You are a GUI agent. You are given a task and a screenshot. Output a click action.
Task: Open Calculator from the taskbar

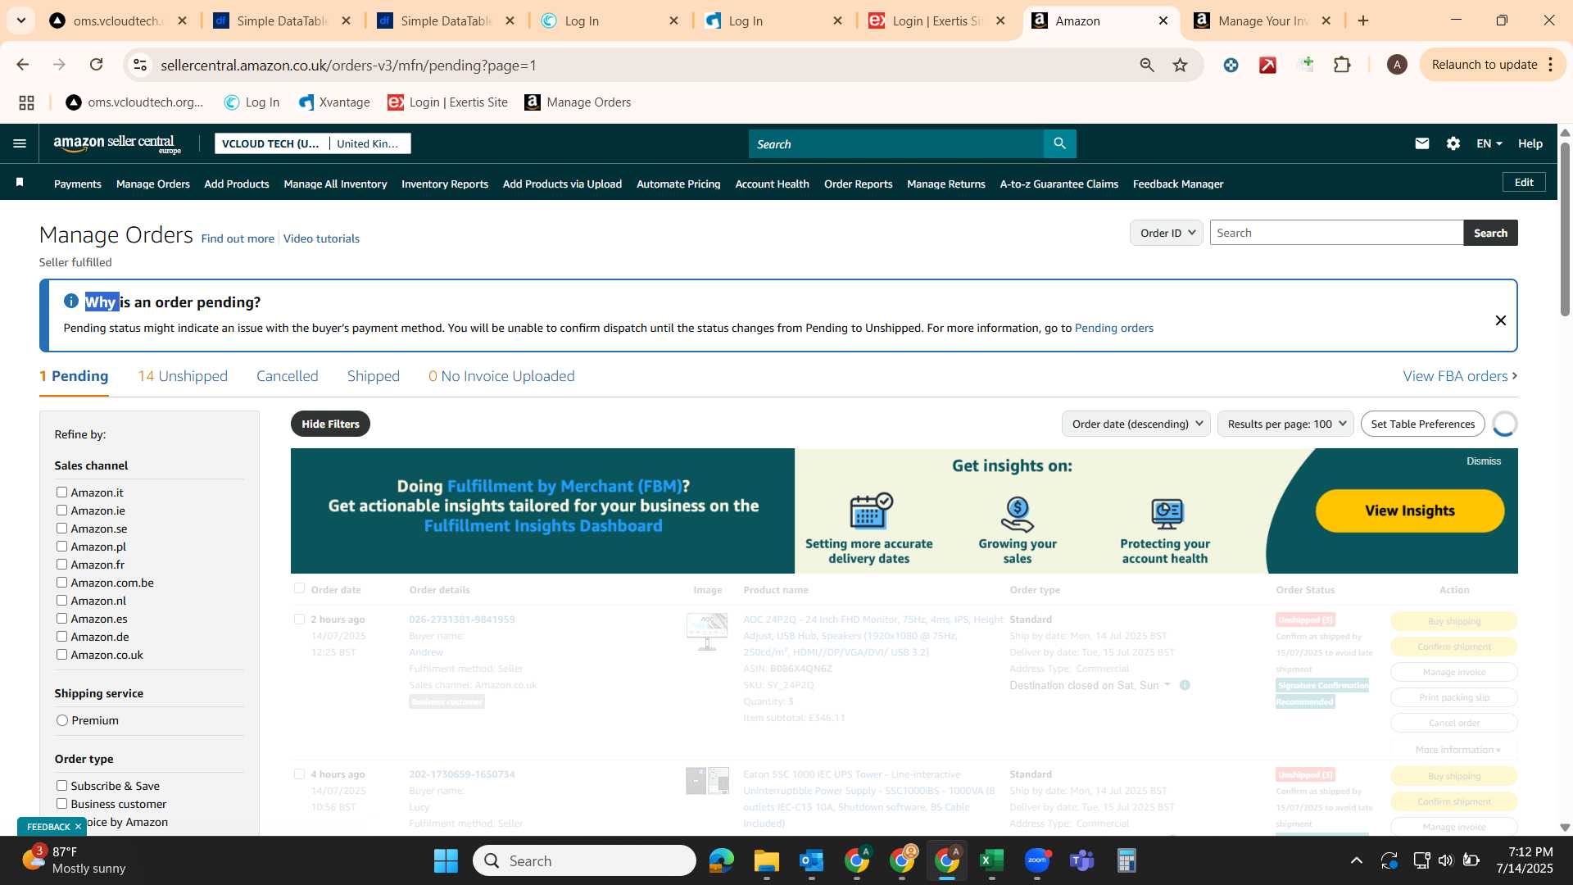[x=1126, y=860]
